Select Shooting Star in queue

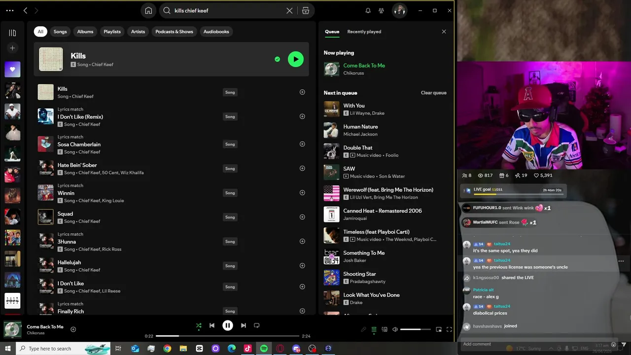[386, 278]
